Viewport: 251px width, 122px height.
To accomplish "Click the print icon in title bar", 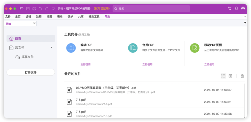I will pos(34,9).
